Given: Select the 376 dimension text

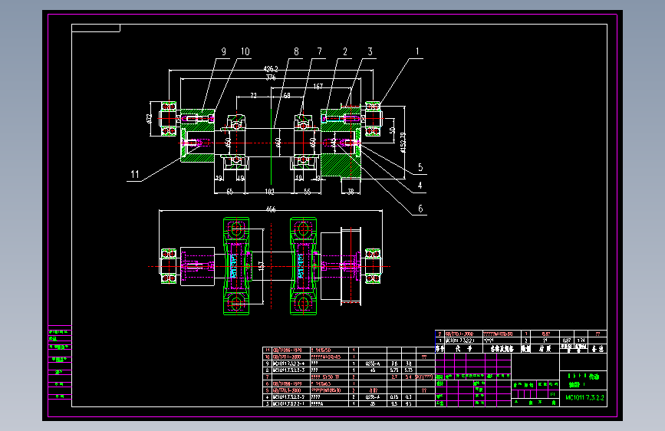Looking at the screenshot, I should [x=271, y=77].
